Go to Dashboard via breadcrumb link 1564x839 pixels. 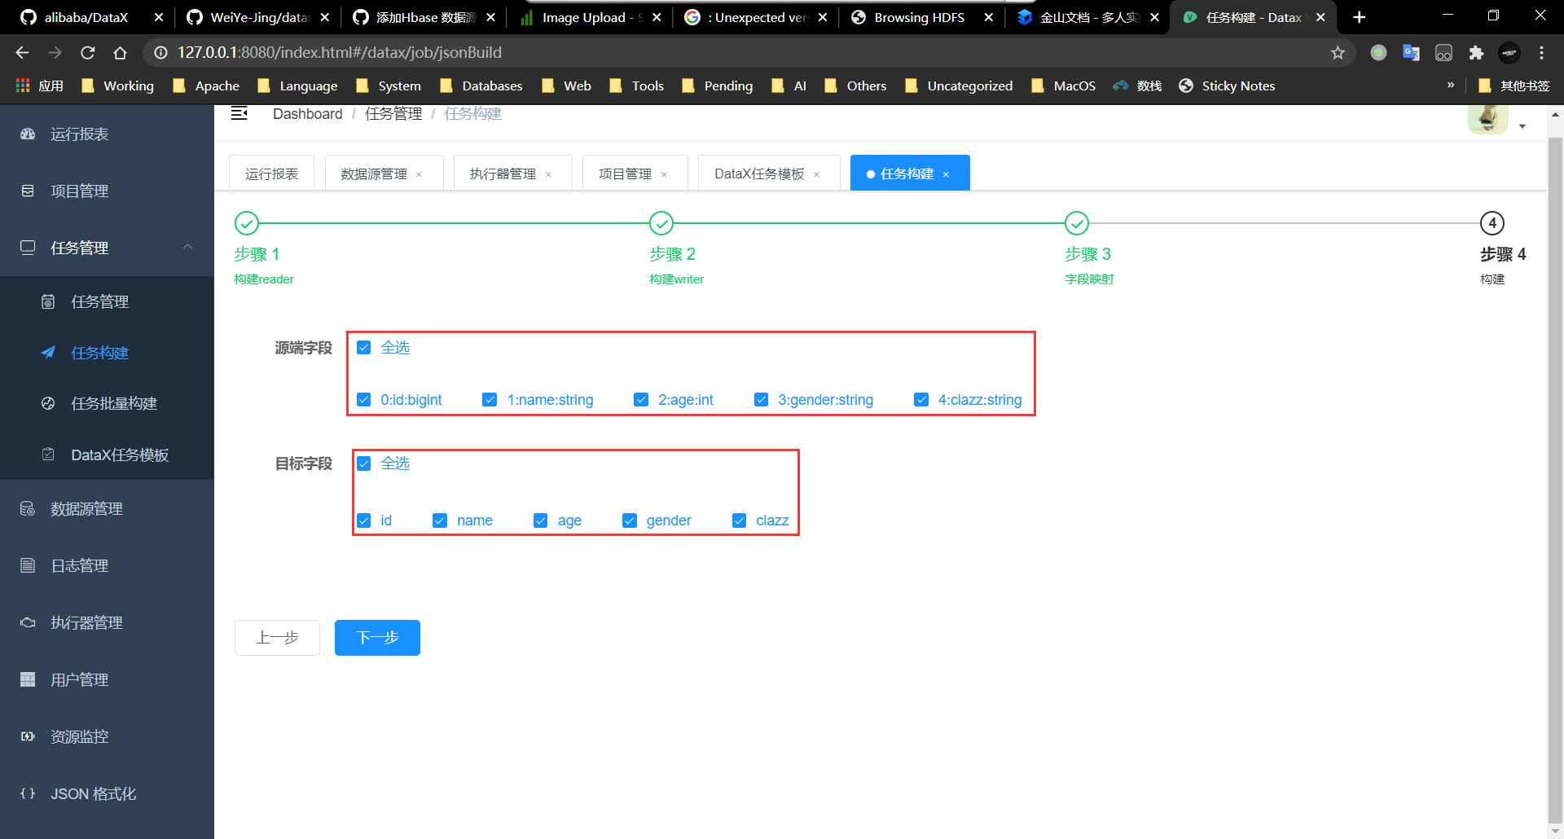click(308, 114)
